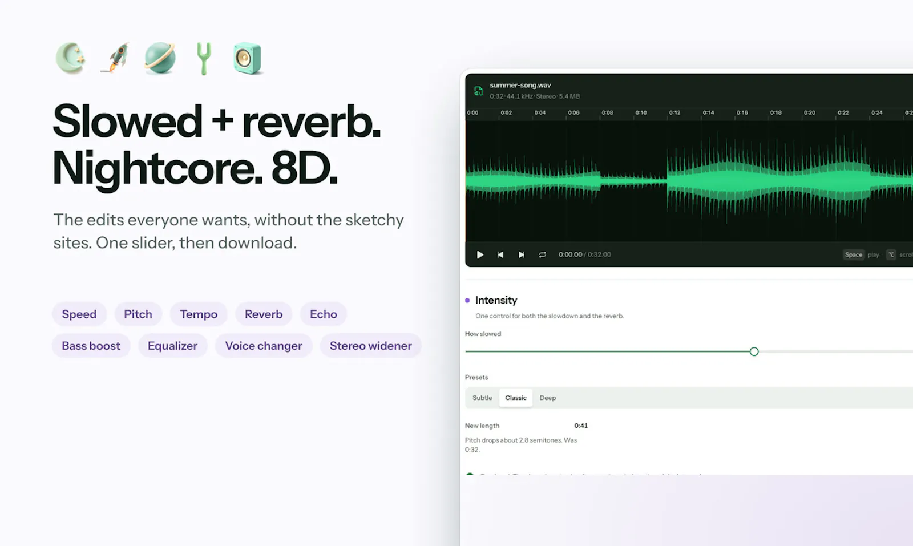Select the Subtle preset
Screen dimensions: 913x546
[482, 398]
